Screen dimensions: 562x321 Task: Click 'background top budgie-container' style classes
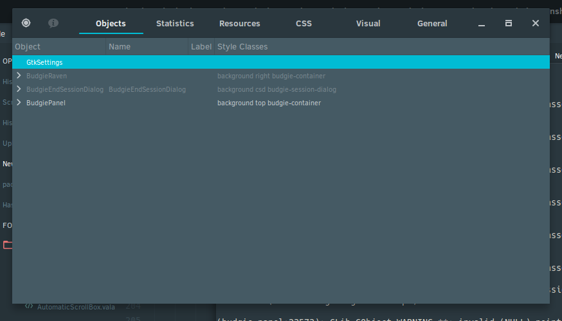click(x=269, y=103)
